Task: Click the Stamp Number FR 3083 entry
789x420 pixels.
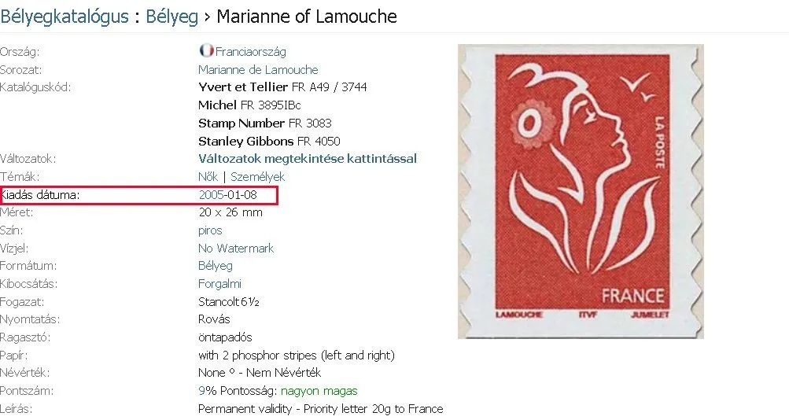Action: pyautogui.click(x=264, y=123)
